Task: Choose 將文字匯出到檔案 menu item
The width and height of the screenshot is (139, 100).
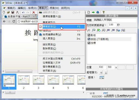Action: 62,59
